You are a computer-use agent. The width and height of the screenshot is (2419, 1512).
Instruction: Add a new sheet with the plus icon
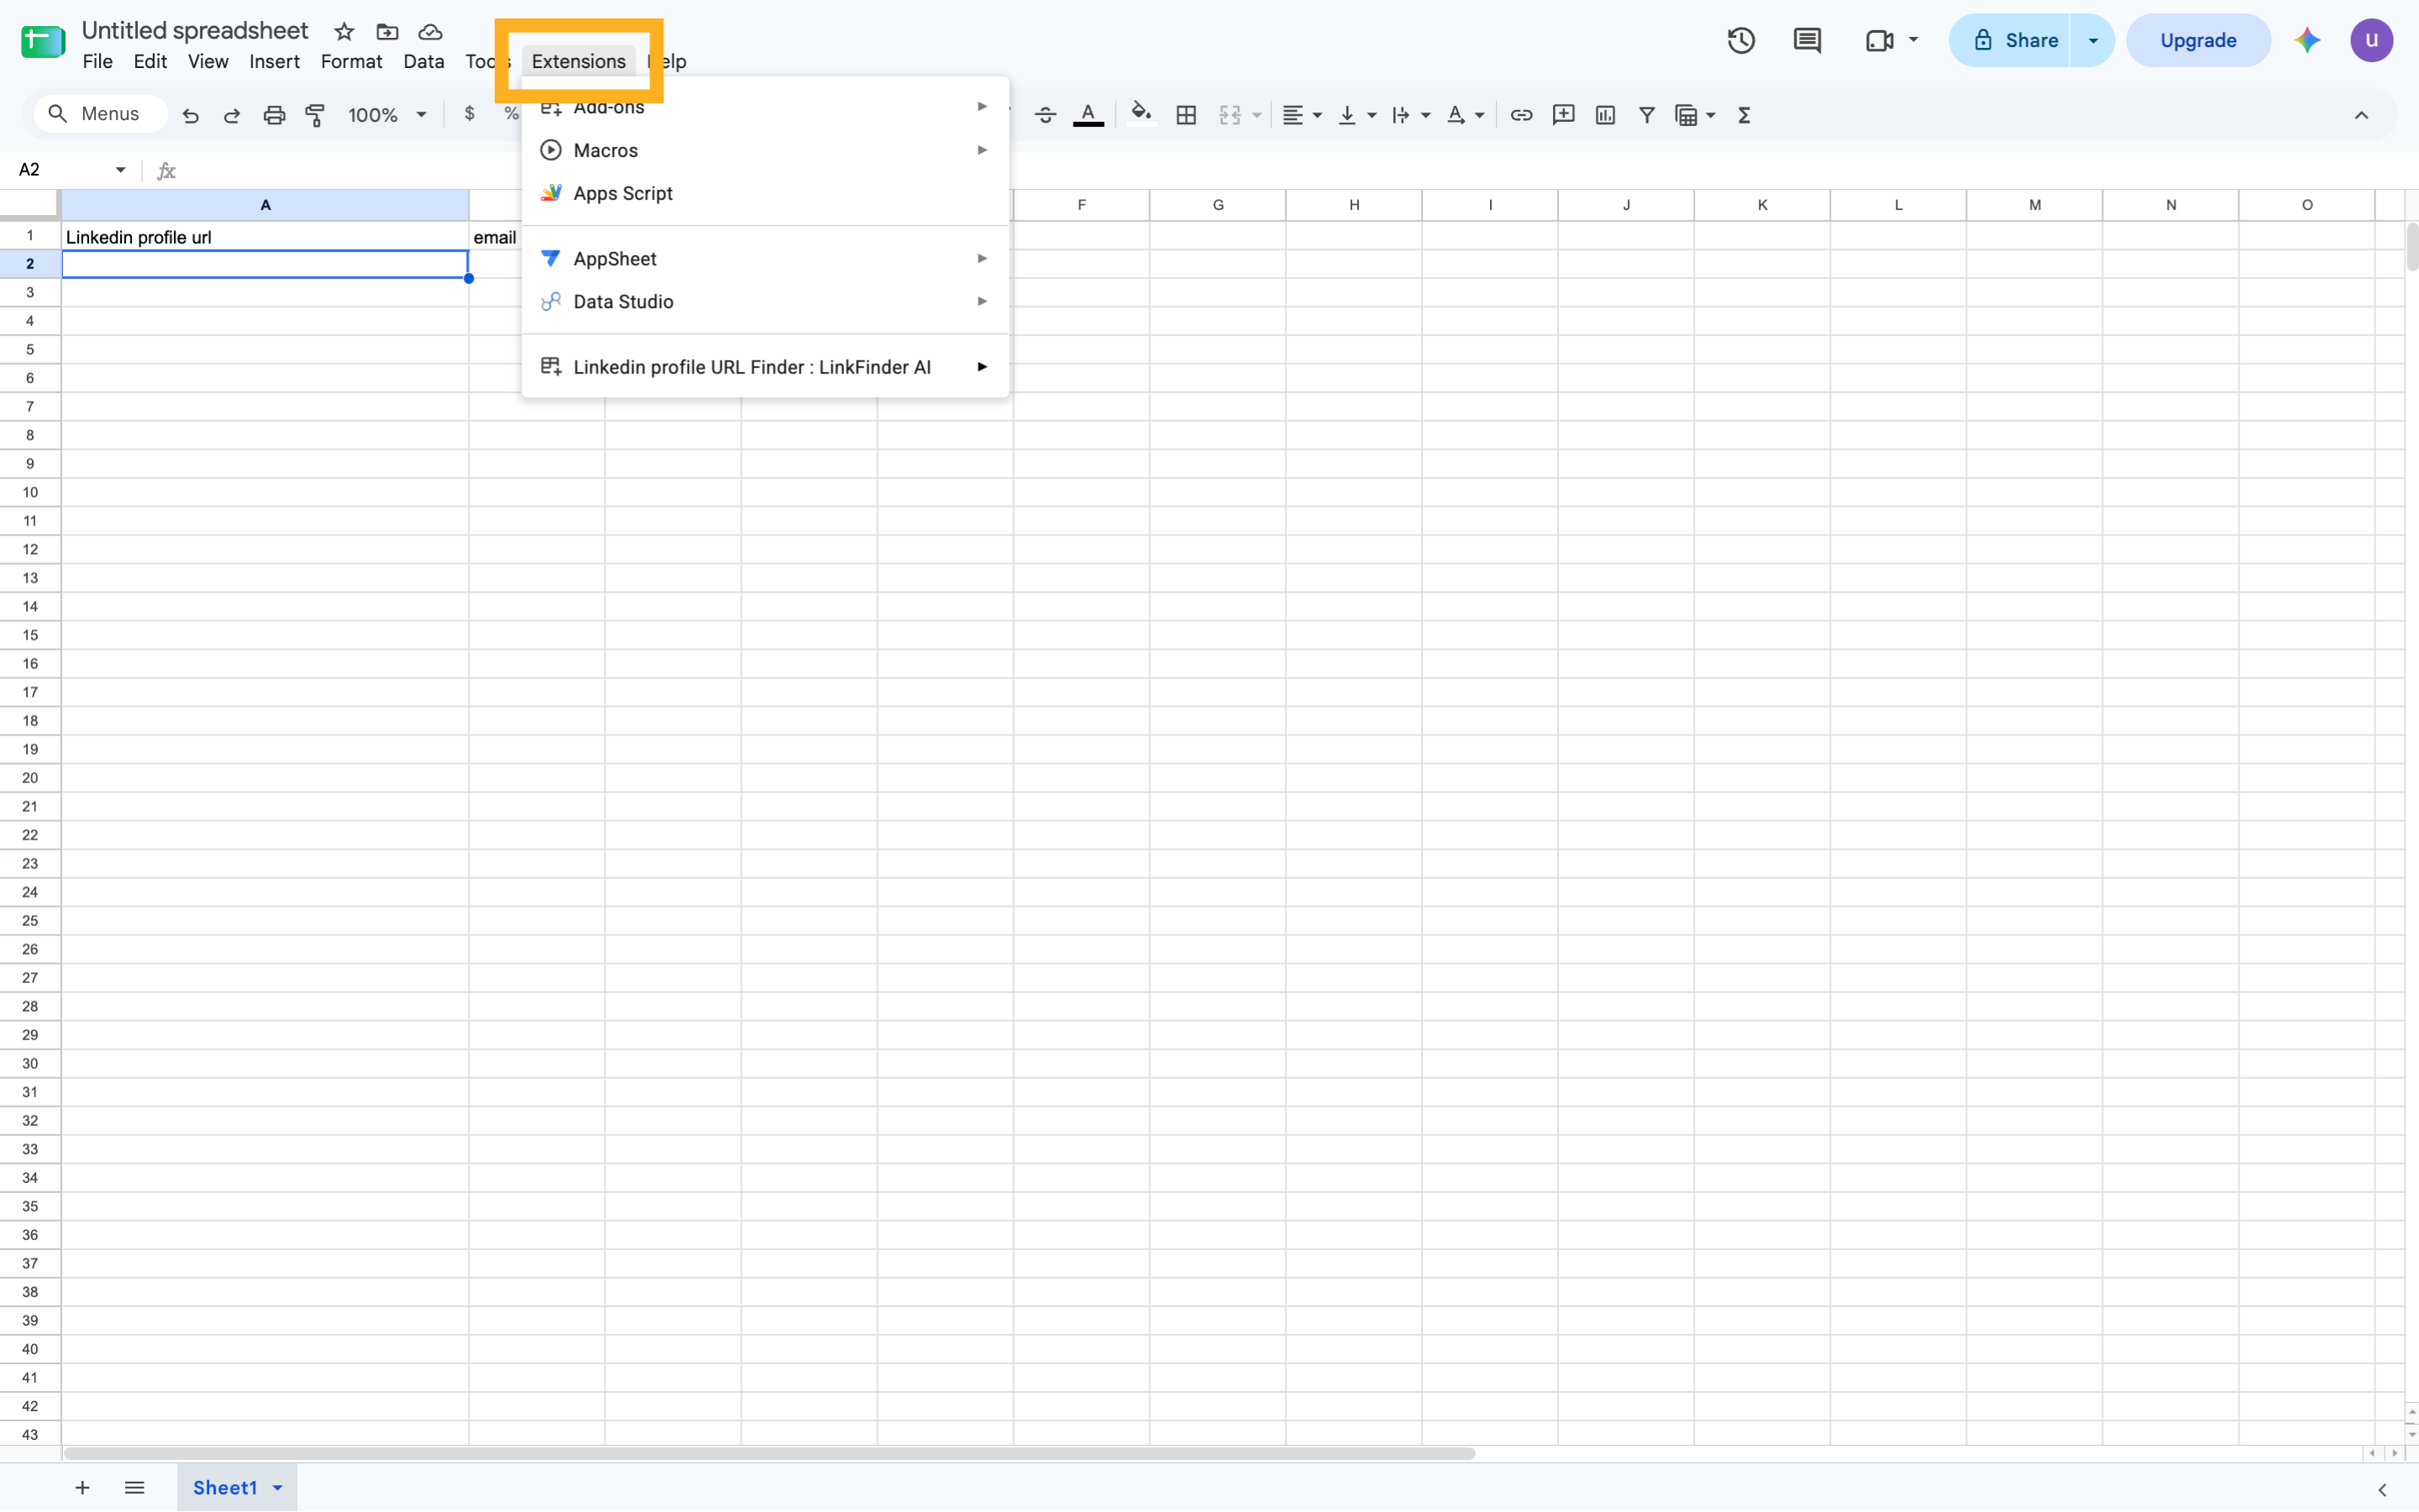pyautogui.click(x=82, y=1488)
